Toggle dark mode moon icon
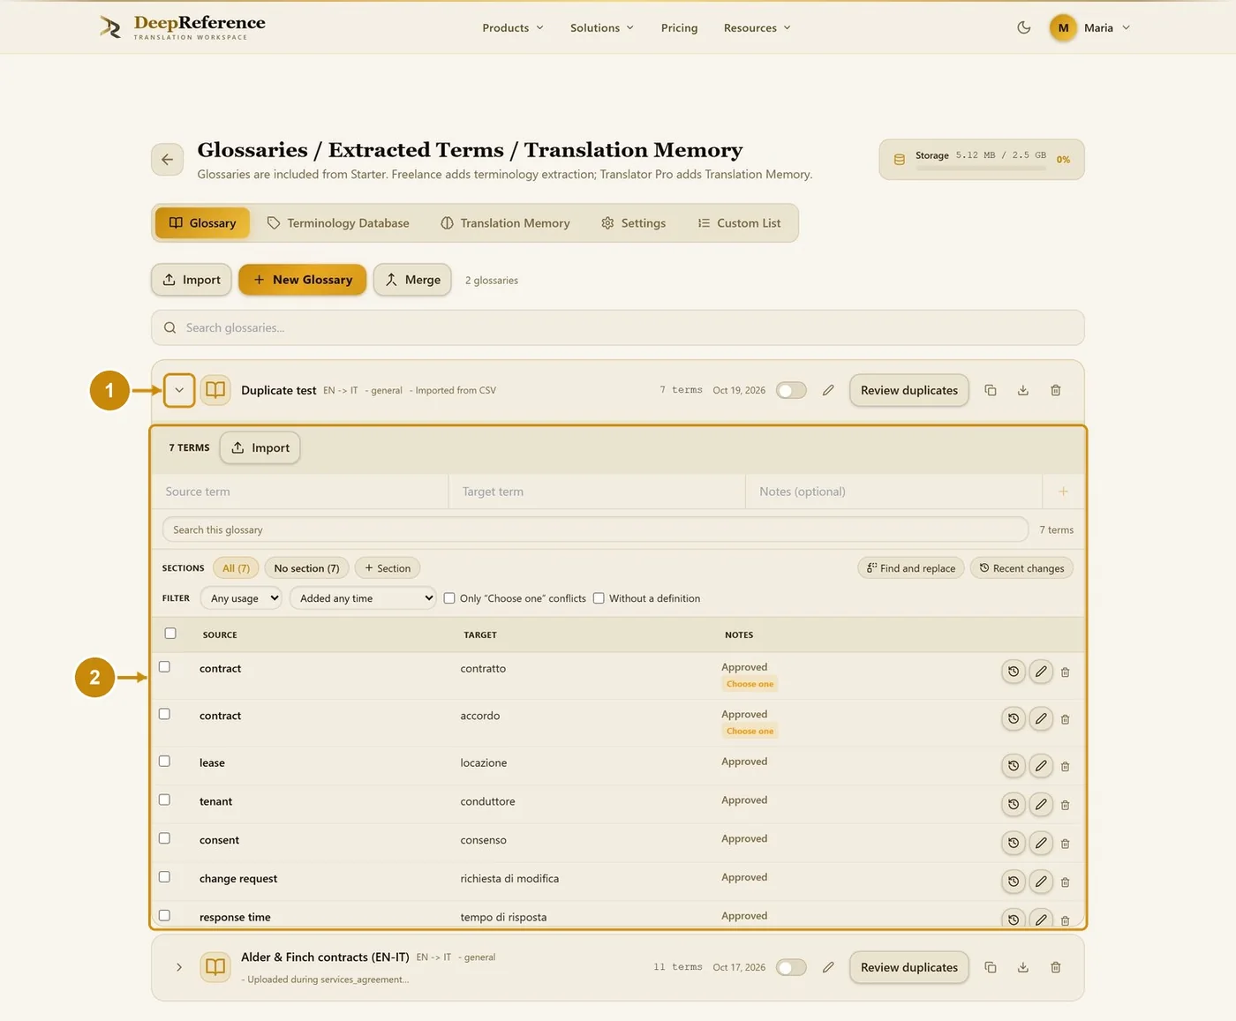 pyautogui.click(x=1024, y=27)
